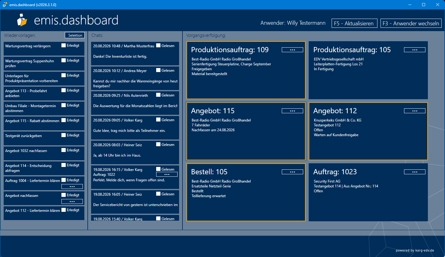Check Gelesen on Volker Karg's 09:05 chat
Viewport: 445px width, 257px height.
click(x=158, y=120)
